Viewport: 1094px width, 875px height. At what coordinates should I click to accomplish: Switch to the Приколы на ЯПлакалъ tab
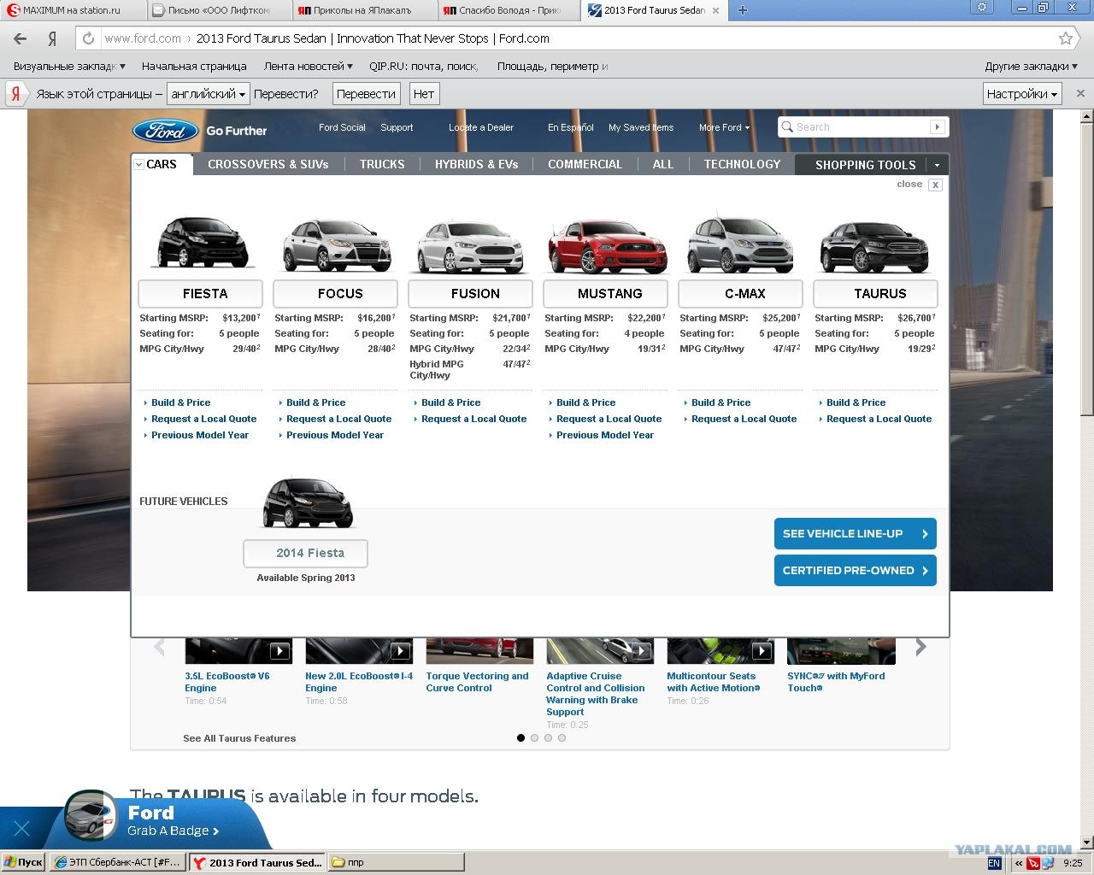[x=366, y=10]
